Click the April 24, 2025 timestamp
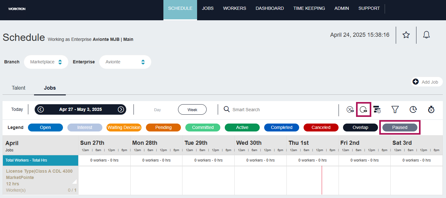 click(x=360, y=35)
